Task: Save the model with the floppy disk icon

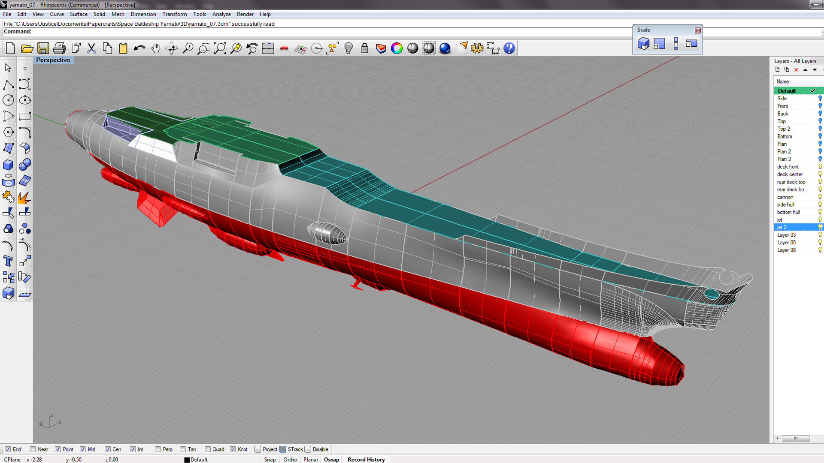Action: [x=43, y=48]
